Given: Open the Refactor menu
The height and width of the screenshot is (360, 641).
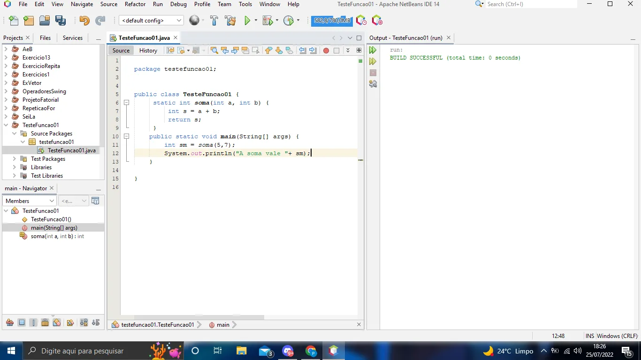Looking at the screenshot, I should (135, 4).
